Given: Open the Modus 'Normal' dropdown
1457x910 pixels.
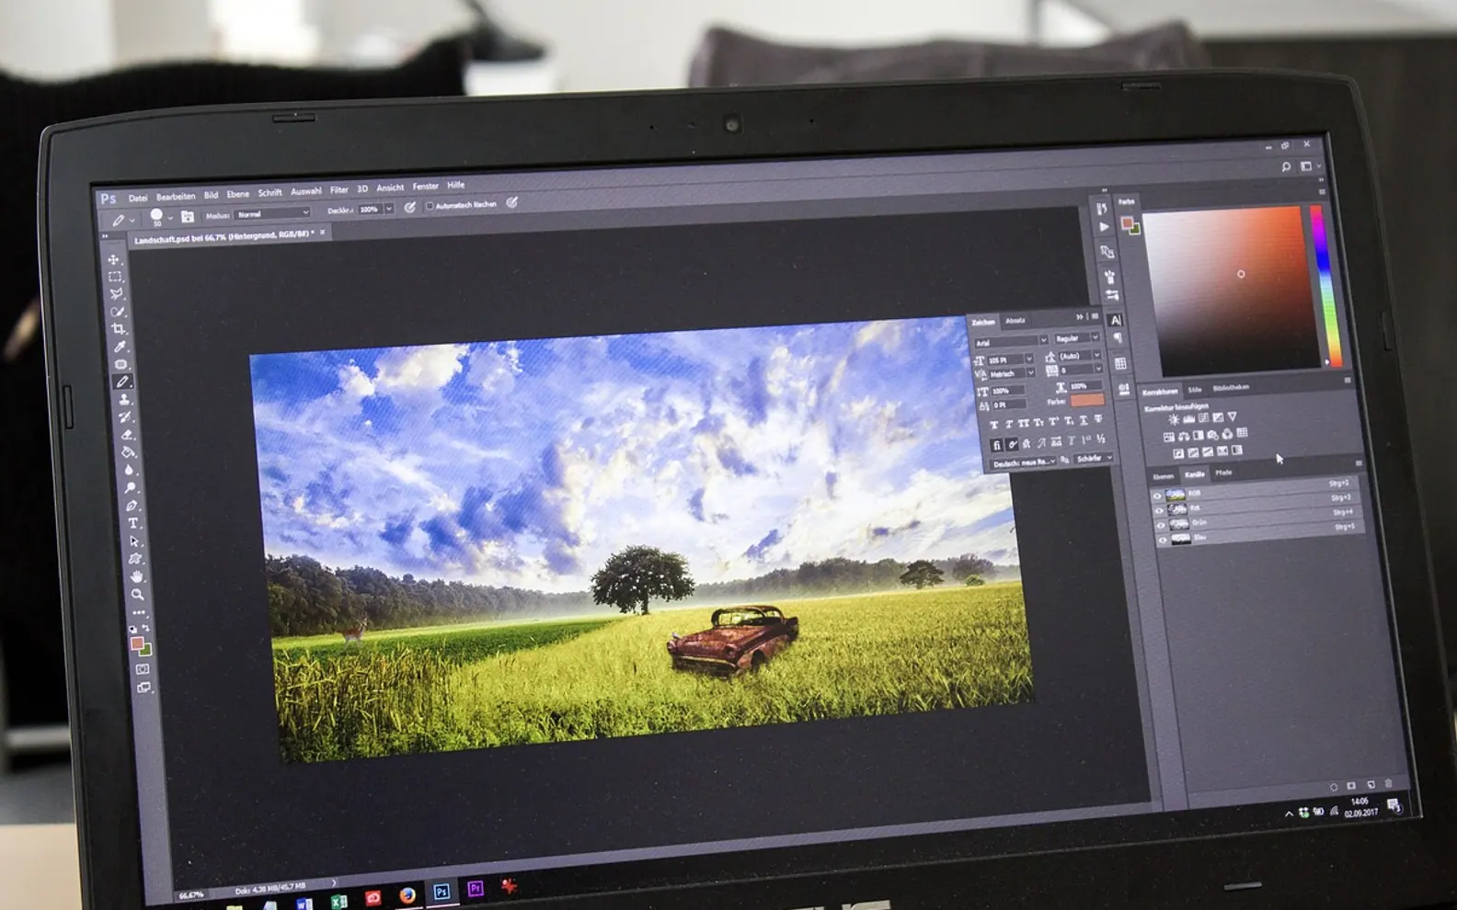Looking at the screenshot, I should 272,213.
